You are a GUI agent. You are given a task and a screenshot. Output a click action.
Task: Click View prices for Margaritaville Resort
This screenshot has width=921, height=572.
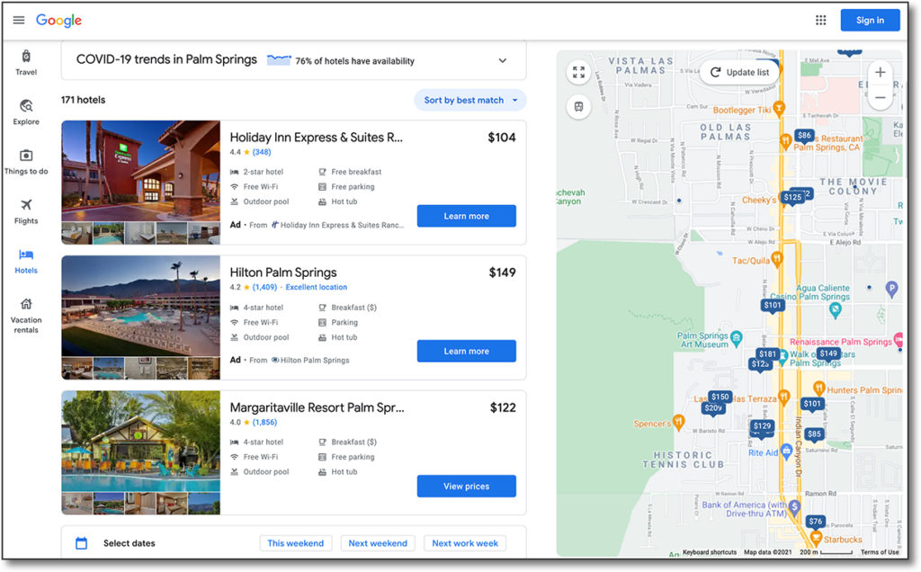[x=467, y=487]
